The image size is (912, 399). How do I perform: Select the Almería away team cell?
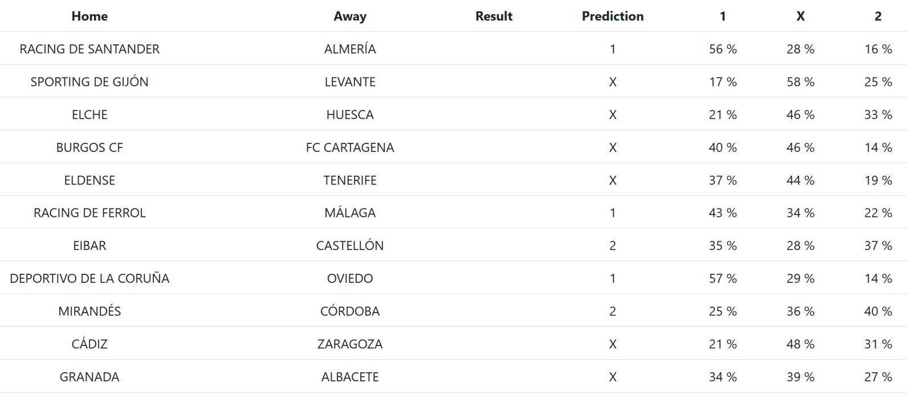pyautogui.click(x=350, y=49)
